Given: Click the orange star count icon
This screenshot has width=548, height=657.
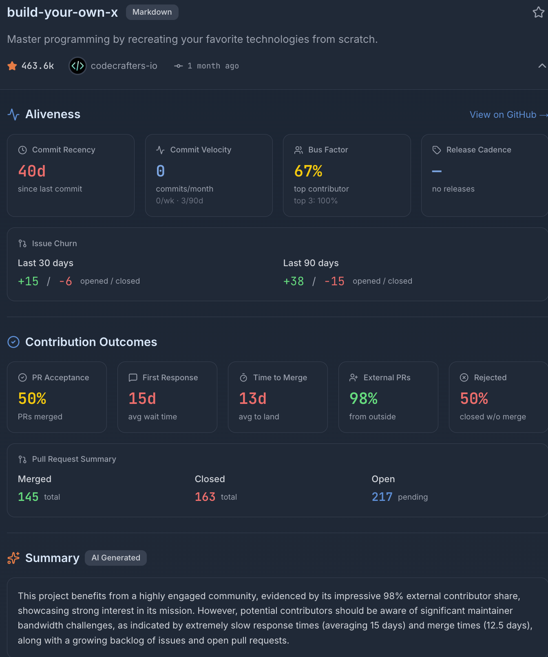Looking at the screenshot, I should click(12, 66).
